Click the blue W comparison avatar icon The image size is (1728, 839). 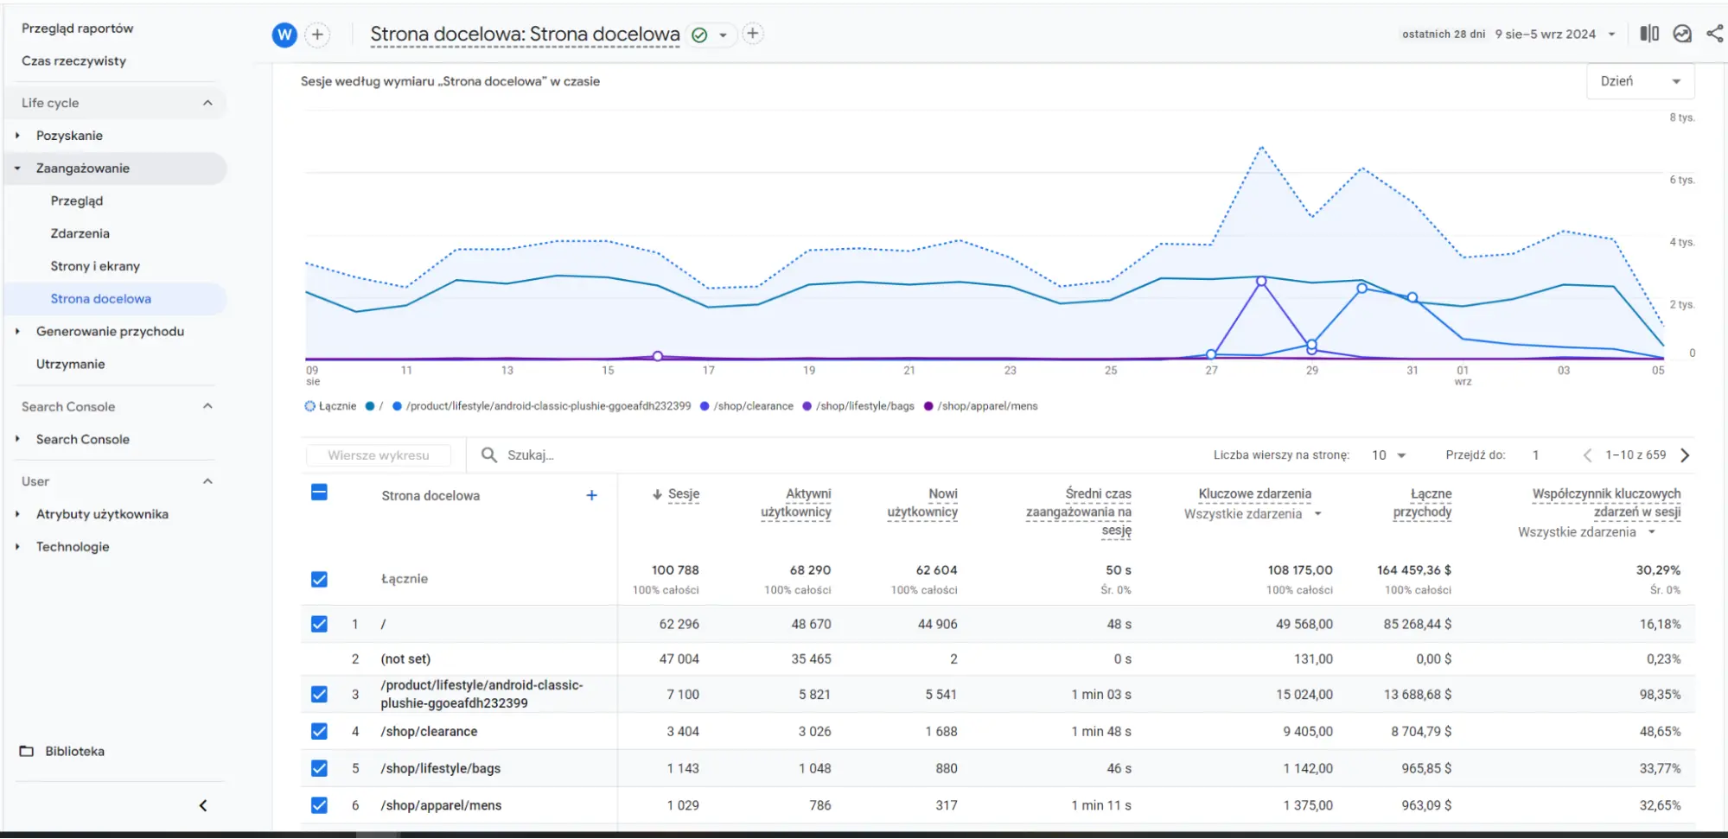point(284,35)
